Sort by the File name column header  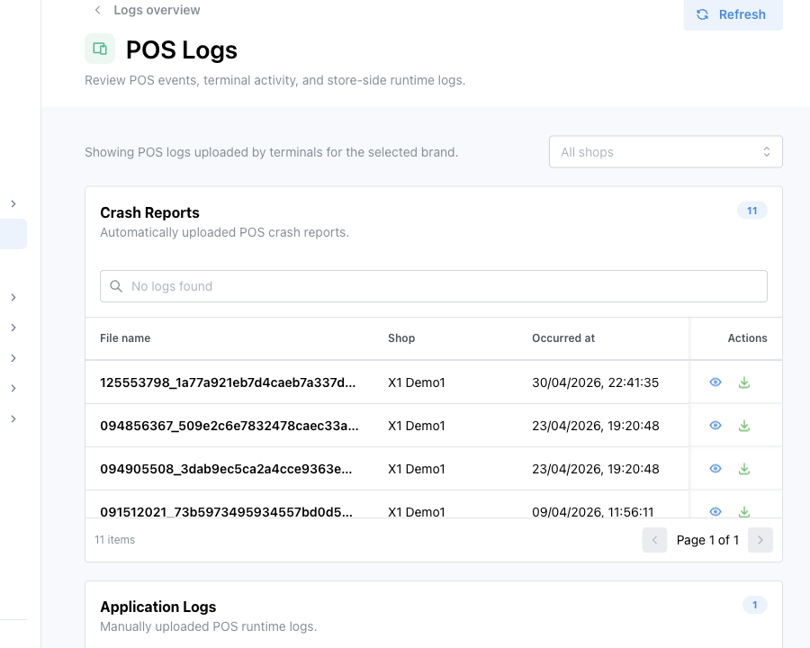125,338
